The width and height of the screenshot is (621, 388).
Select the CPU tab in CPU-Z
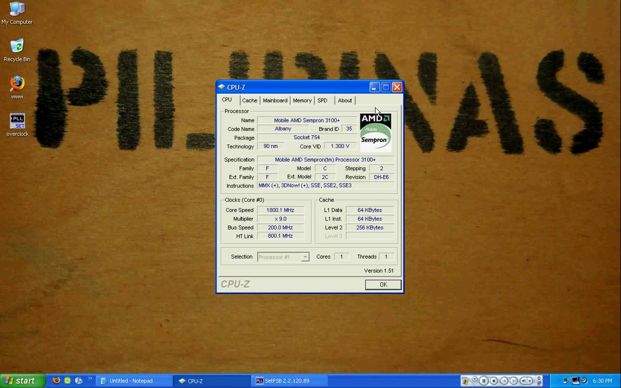(x=227, y=100)
